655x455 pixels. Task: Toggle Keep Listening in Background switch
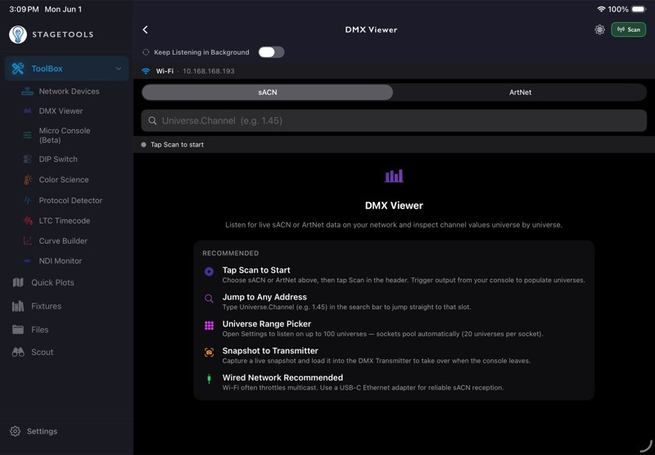(x=271, y=52)
